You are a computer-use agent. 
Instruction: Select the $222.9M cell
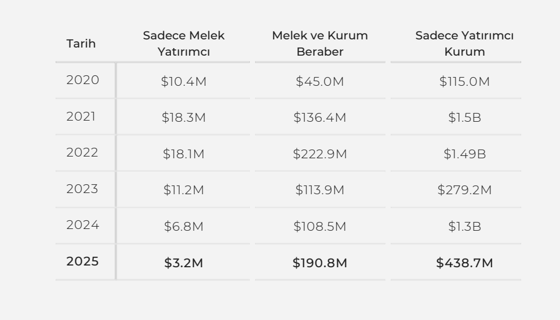(x=320, y=154)
